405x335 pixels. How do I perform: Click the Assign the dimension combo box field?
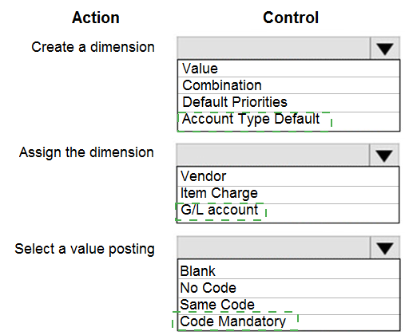pos(273,156)
